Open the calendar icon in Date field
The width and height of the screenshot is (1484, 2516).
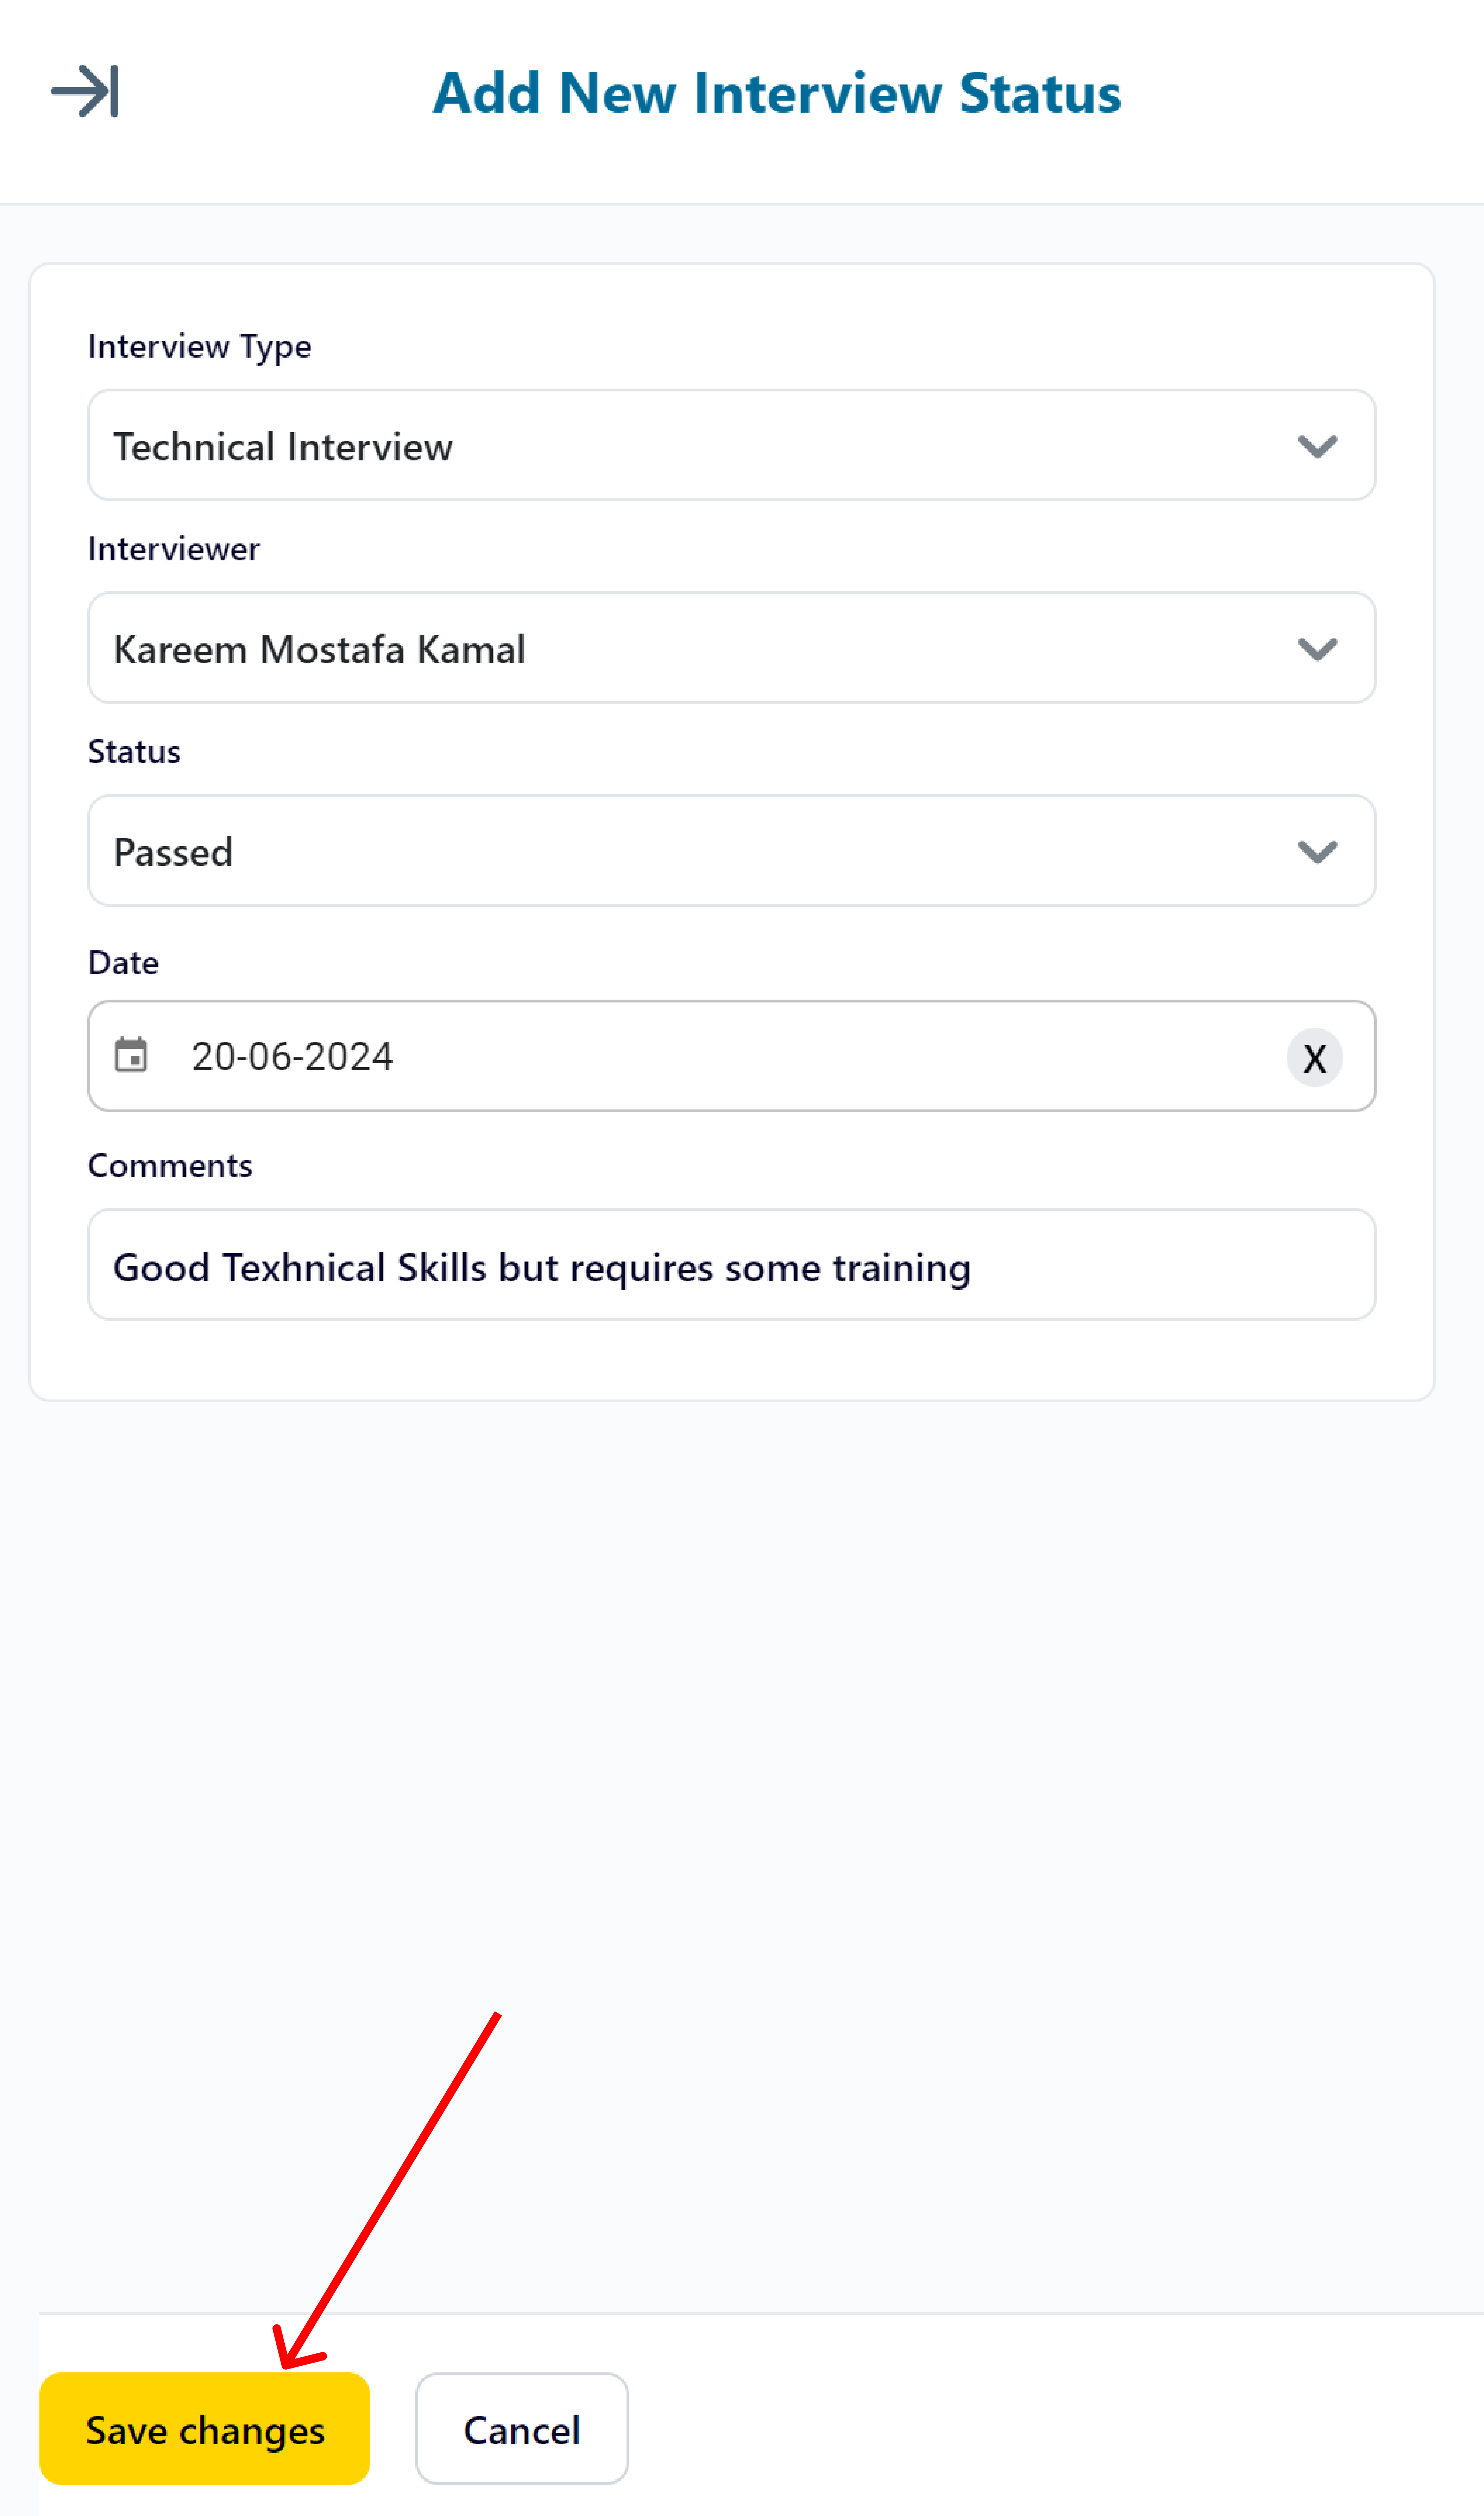131,1055
